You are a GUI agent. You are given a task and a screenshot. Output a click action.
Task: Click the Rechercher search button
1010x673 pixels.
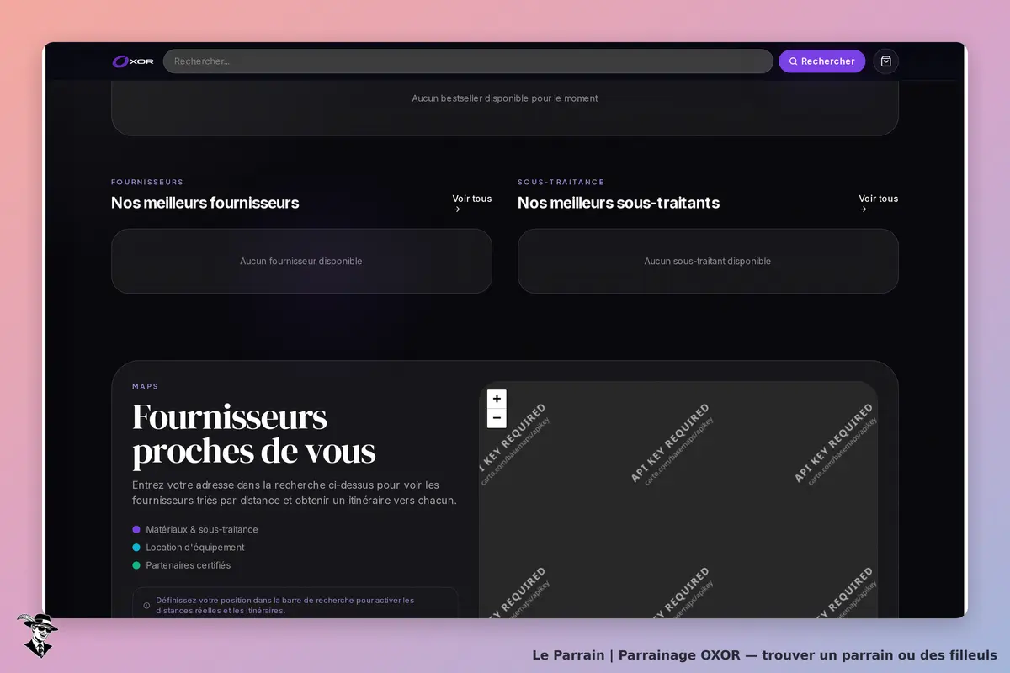[x=821, y=61]
